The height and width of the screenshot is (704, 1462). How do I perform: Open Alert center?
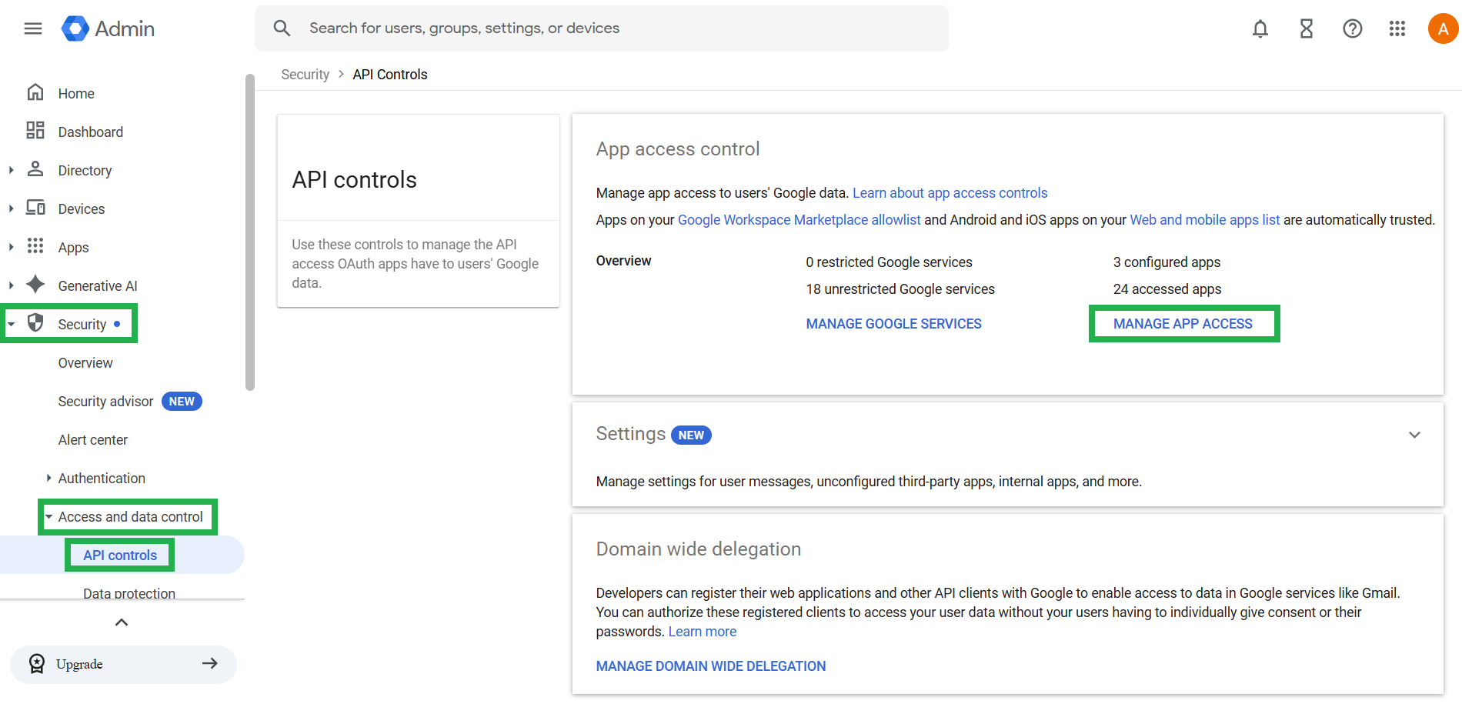click(93, 440)
